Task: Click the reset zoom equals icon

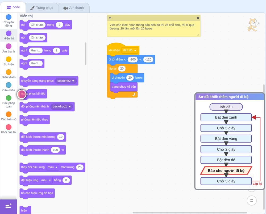Action: (252, 201)
